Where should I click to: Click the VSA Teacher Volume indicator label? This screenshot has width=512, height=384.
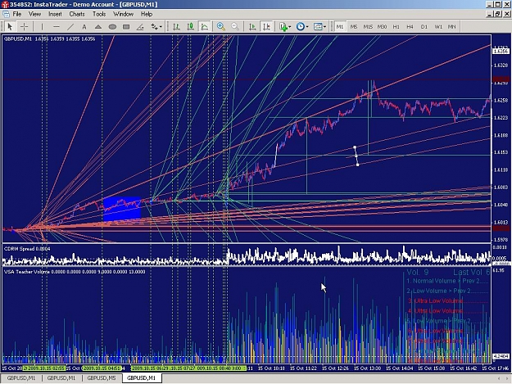[75, 272]
